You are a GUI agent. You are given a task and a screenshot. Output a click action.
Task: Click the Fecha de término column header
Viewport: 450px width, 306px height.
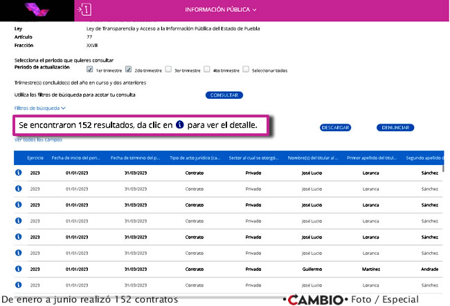pos(135,157)
